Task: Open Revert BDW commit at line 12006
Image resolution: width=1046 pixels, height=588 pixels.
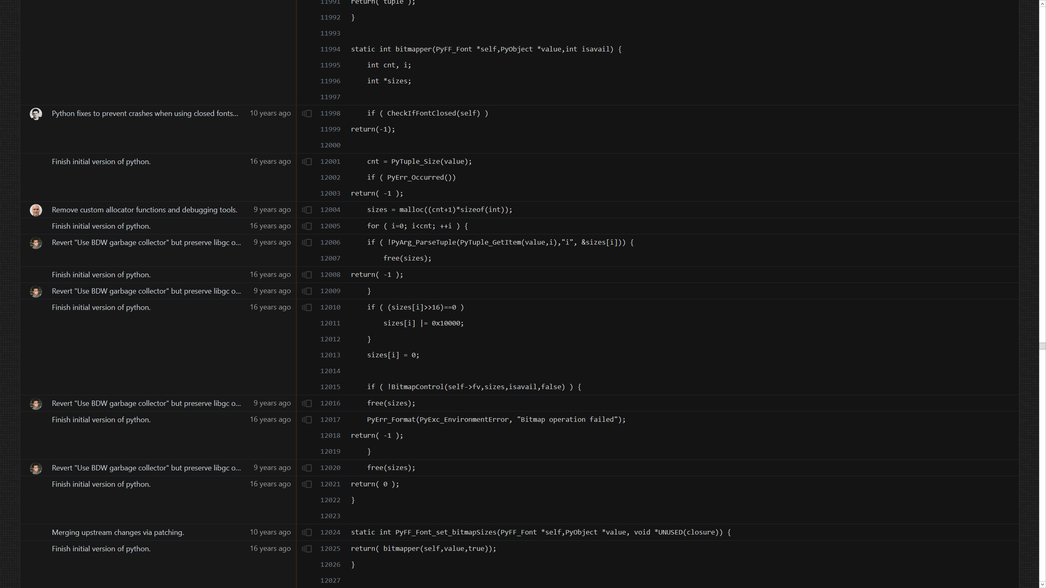Action: [x=146, y=243]
